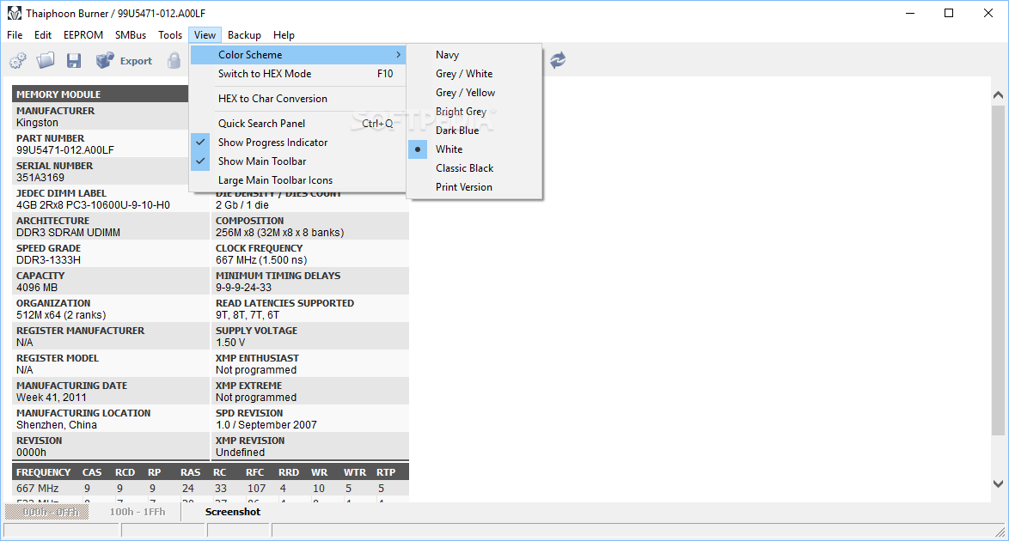Click timing delays 9-9-9-24-33

244,288
